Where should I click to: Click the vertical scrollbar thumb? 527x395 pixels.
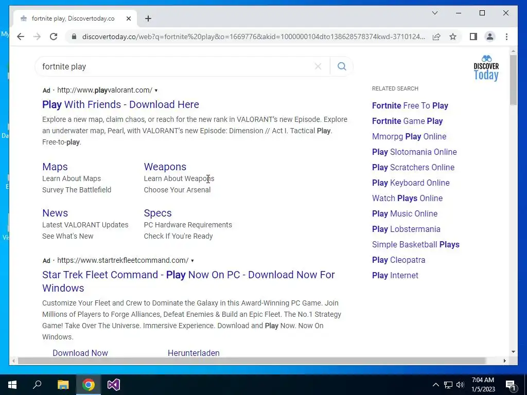(x=513, y=80)
